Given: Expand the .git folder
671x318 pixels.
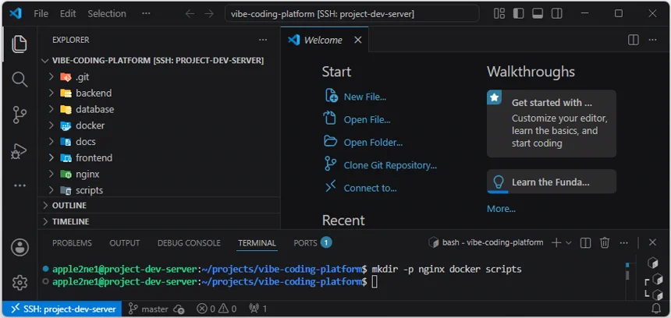Looking at the screenshot, I should tap(158, 77).
